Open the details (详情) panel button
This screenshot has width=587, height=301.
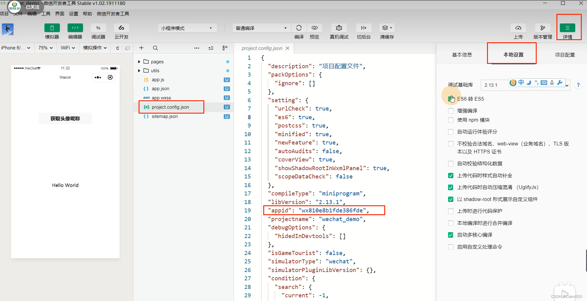567,28
